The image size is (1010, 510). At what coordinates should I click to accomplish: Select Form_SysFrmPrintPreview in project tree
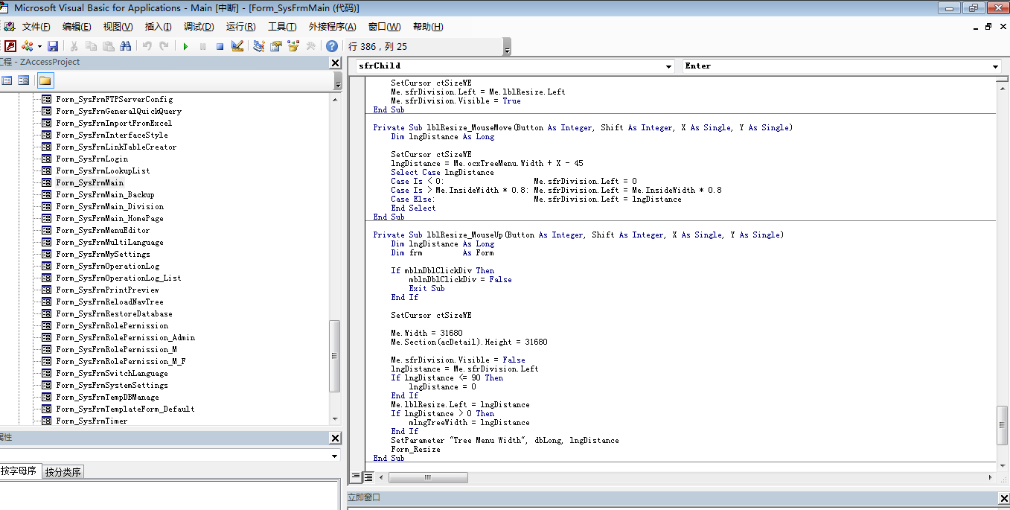point(107,290)
